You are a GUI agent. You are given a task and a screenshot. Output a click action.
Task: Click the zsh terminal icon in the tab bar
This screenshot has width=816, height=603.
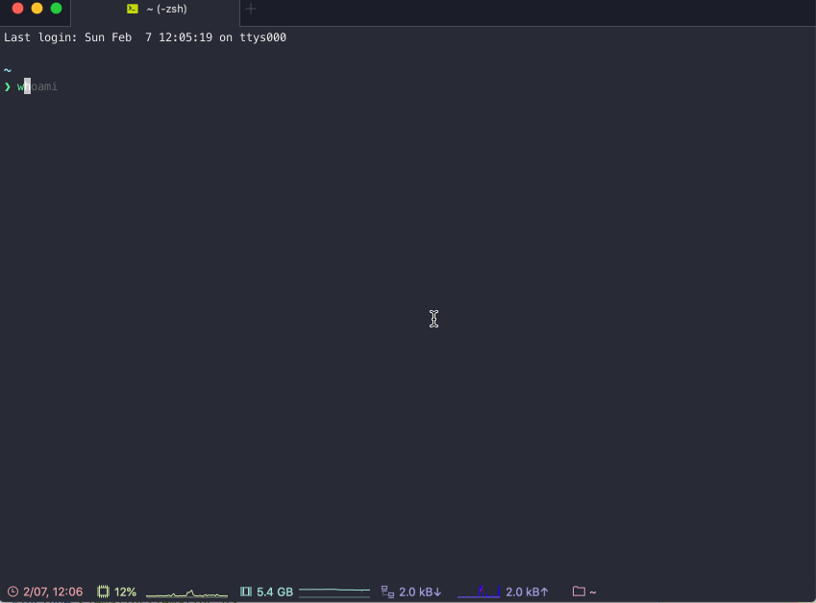point(133,9)
